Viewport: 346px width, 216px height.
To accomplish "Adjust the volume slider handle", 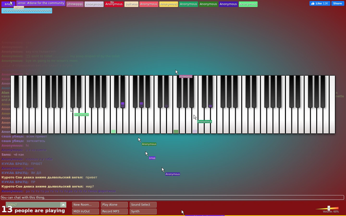I will pyautogui.click(x=329, y=208).
